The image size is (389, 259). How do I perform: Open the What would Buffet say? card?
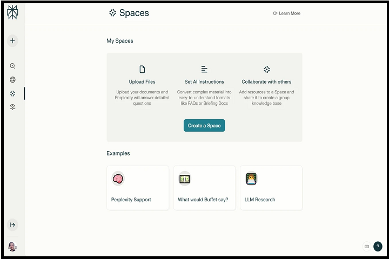(204, 188)
